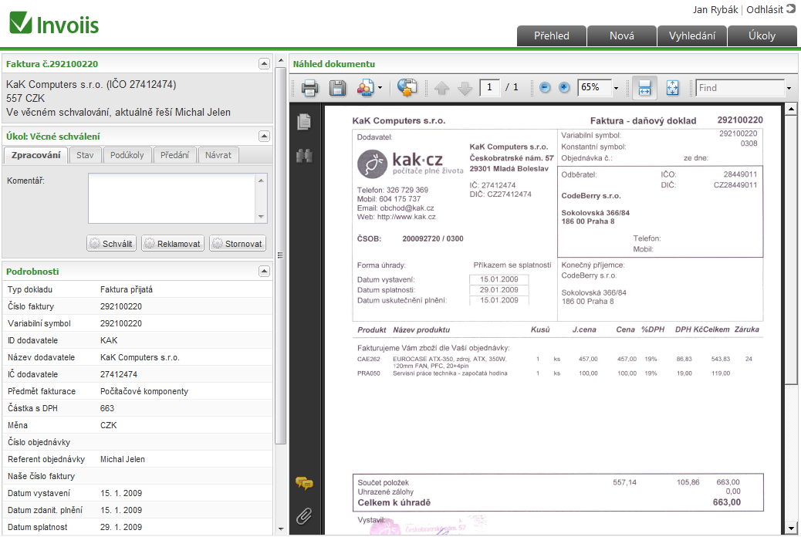Toggle fit-width scrolling mode icon

644,88
